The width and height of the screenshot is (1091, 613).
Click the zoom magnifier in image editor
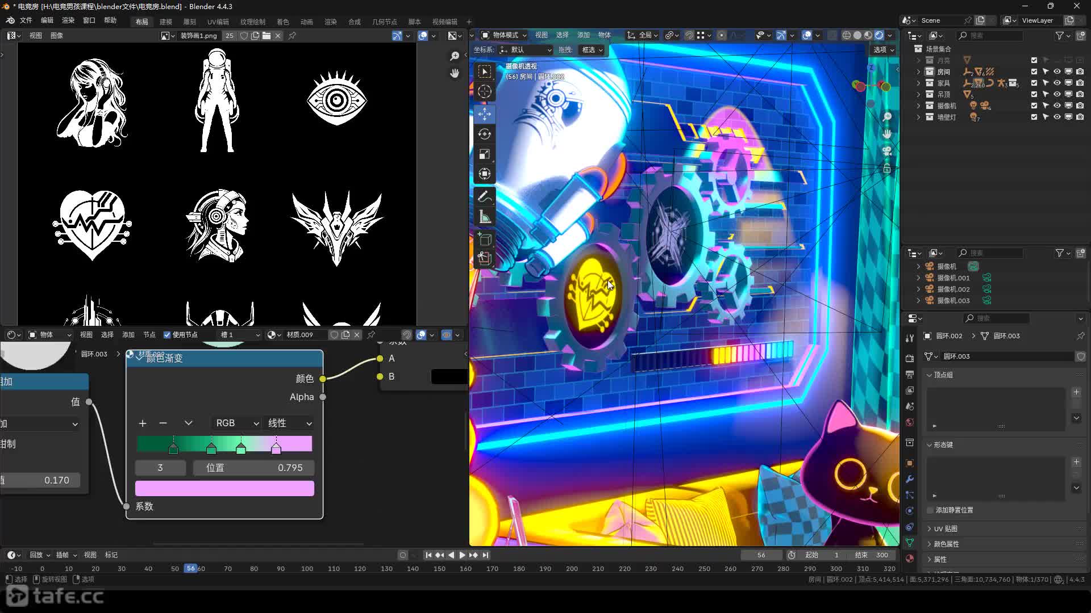455,56
